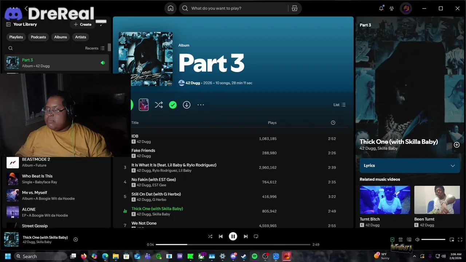Open Who Beat Is This single in library
The height and width of the screenshot is (262, 466).
click(56, 179)
